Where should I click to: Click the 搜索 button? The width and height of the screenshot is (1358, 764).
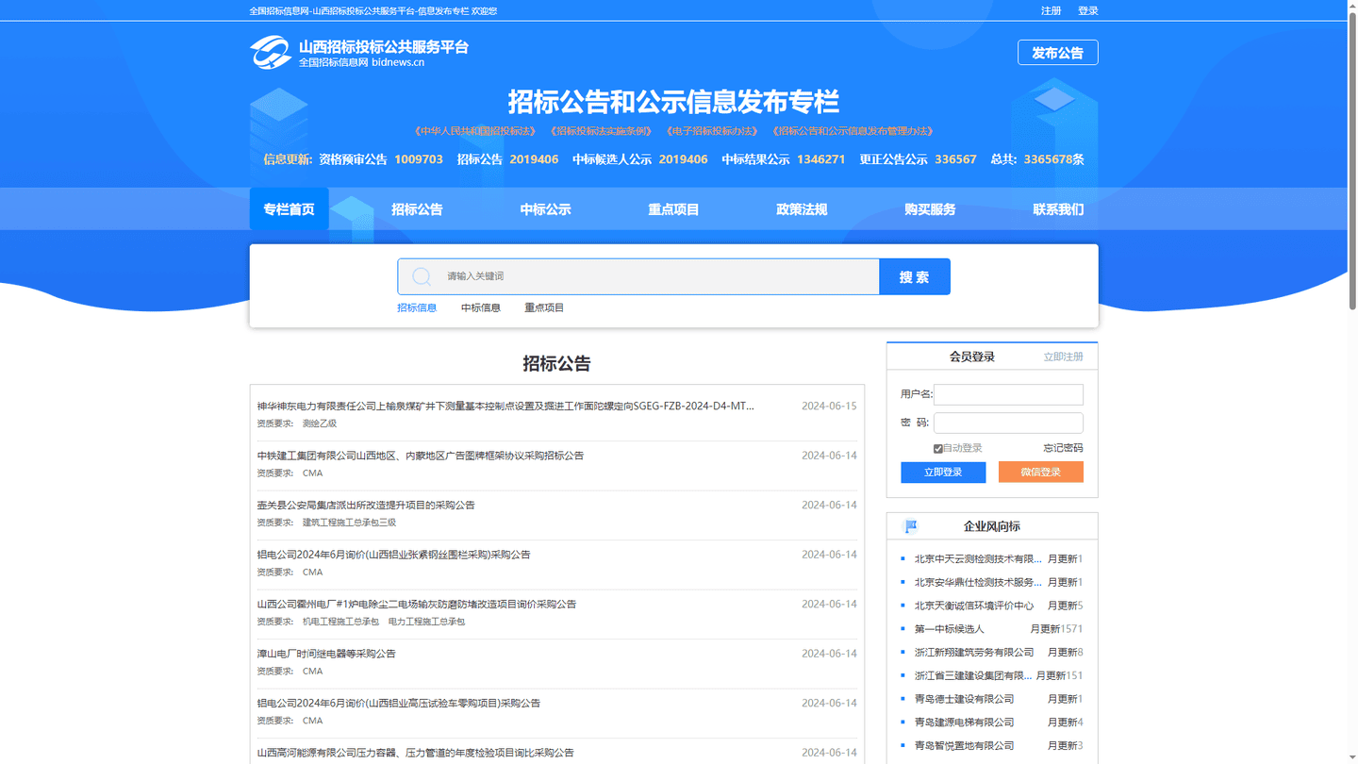point(915,276)
